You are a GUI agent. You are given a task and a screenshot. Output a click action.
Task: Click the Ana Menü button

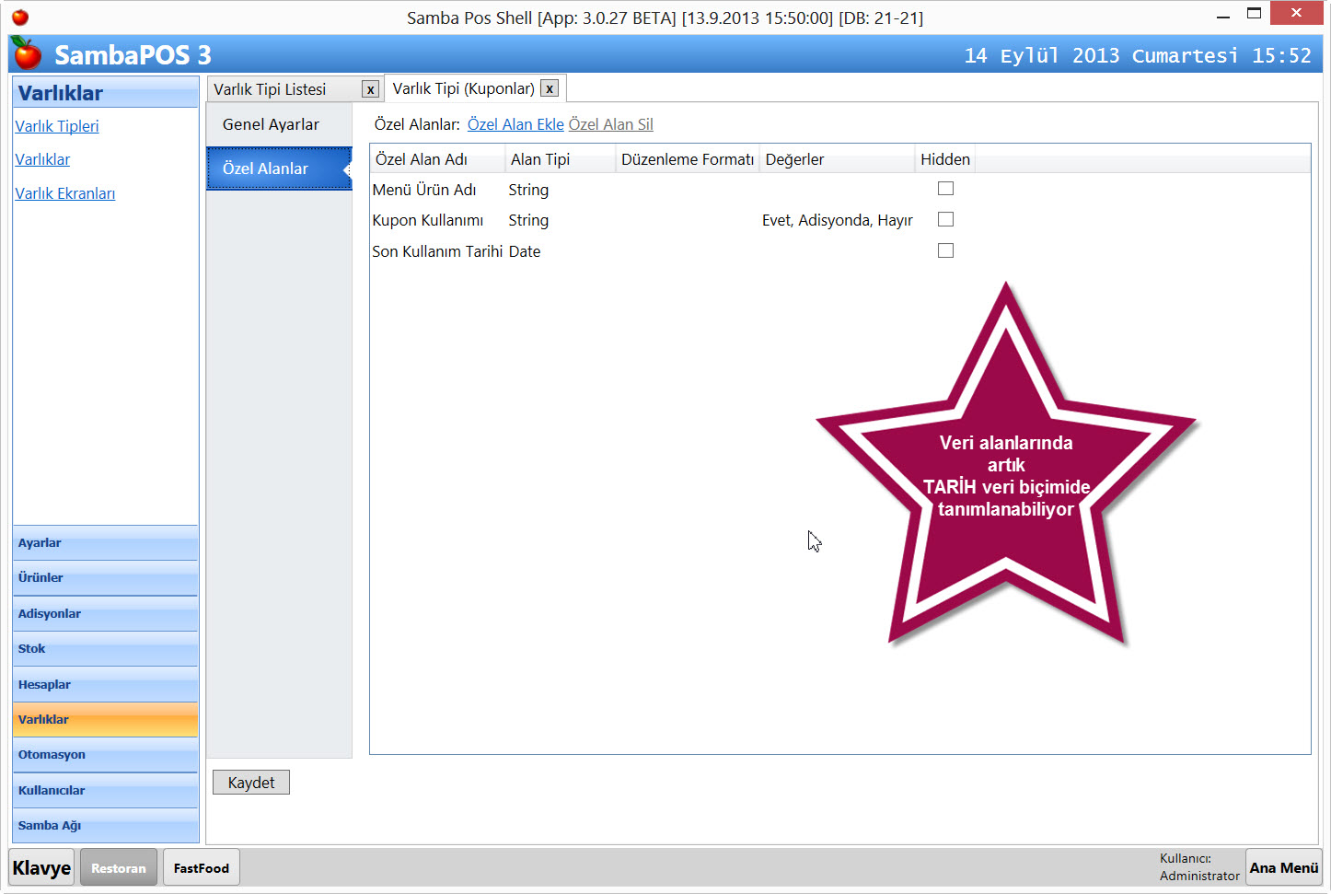[1283, 867]
